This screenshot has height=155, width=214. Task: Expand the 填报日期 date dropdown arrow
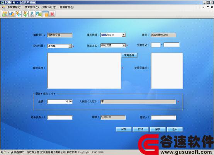pyautogui.click(x=124, y=35)
